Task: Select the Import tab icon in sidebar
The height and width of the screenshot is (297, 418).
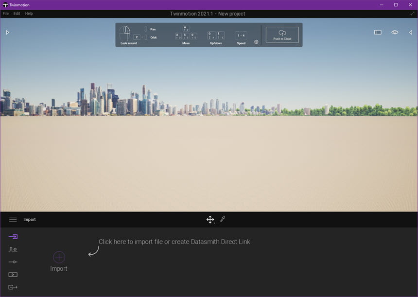Action: (x=13, y=236)
